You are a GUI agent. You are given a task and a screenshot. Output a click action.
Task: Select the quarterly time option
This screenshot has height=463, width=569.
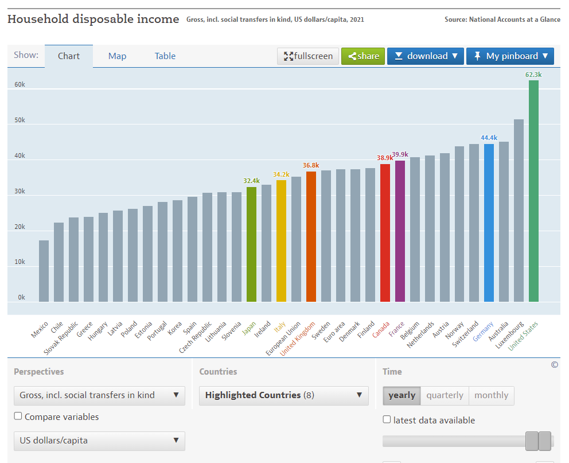[445, 395]
